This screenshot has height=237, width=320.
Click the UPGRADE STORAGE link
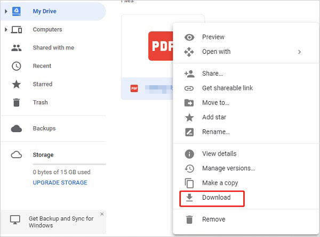(60, 183)
